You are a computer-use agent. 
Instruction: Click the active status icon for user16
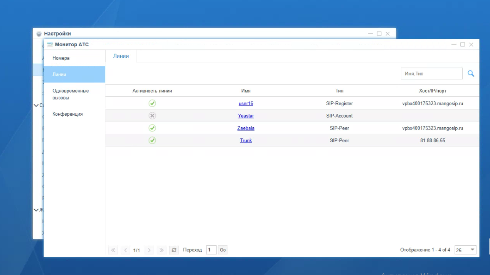pos(152,103)
